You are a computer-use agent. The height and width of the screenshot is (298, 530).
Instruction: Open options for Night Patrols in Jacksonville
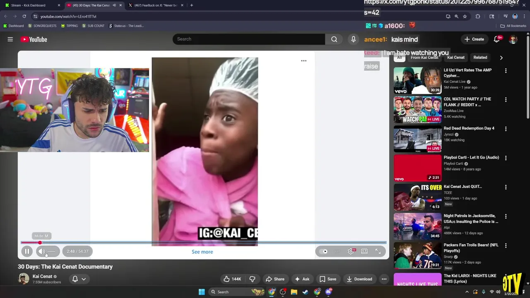(506, 216)
